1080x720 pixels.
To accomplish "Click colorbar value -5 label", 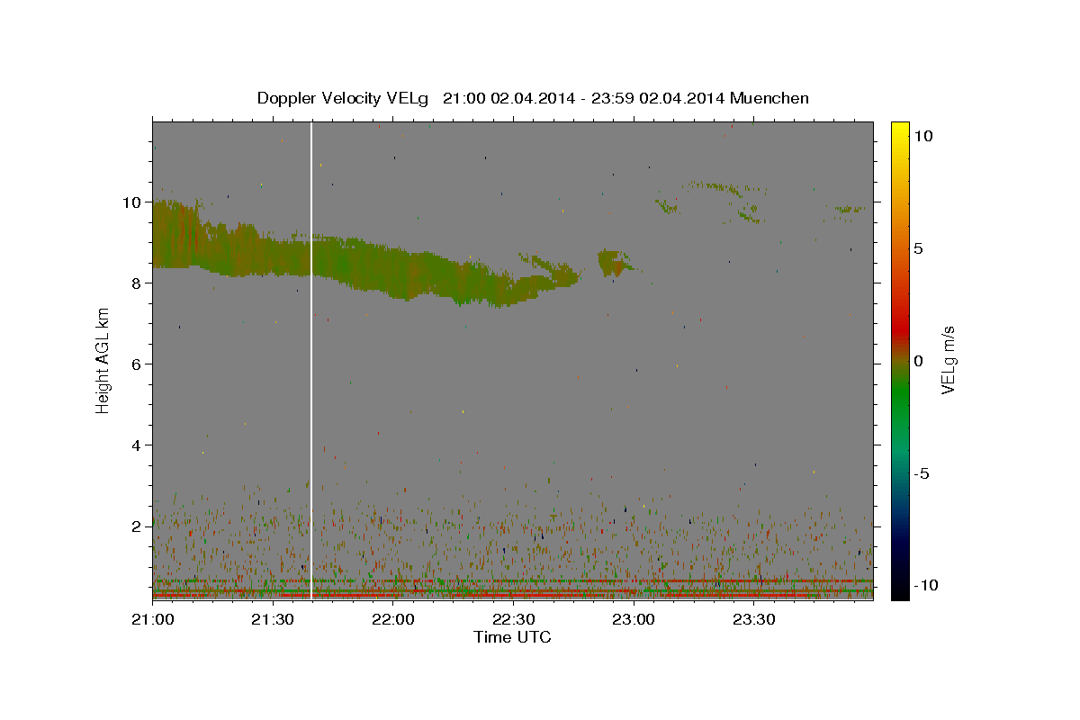I will (x=920, y=473).
